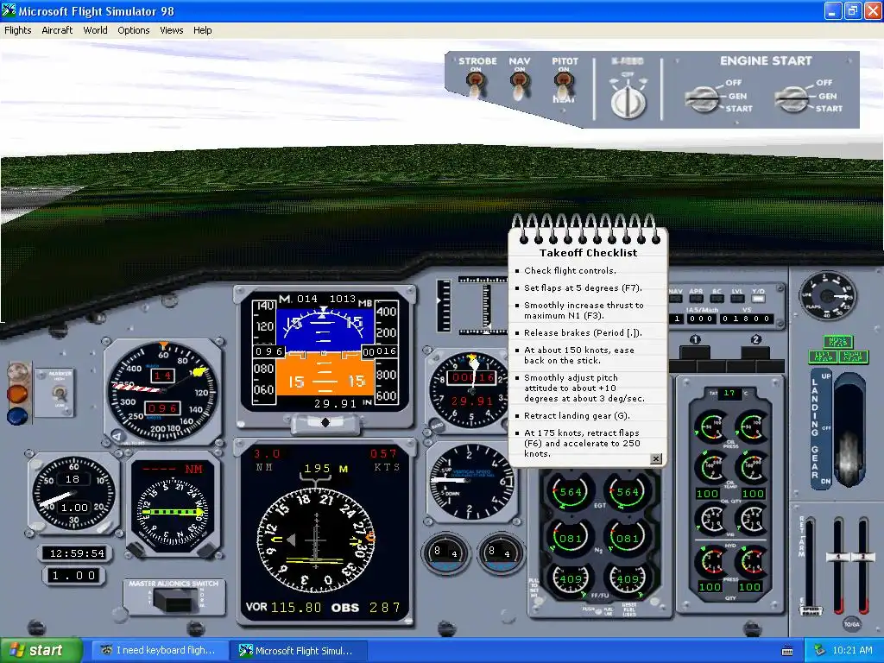Click the right hydraulic pressure gauge
This screenshot has height=663, width=884.
coord(752,562)
